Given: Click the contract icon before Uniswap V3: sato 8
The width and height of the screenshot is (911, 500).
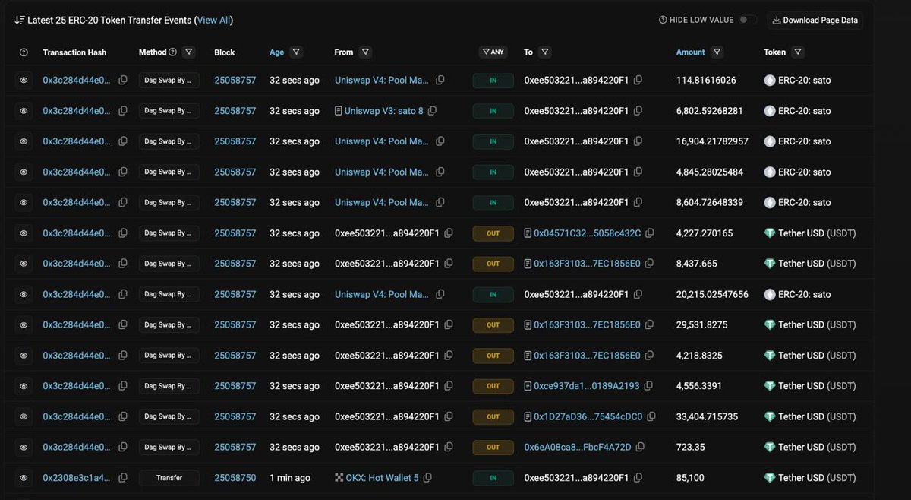Looking at the screenshot, I should pyautogui.click(x=339, y=111).
